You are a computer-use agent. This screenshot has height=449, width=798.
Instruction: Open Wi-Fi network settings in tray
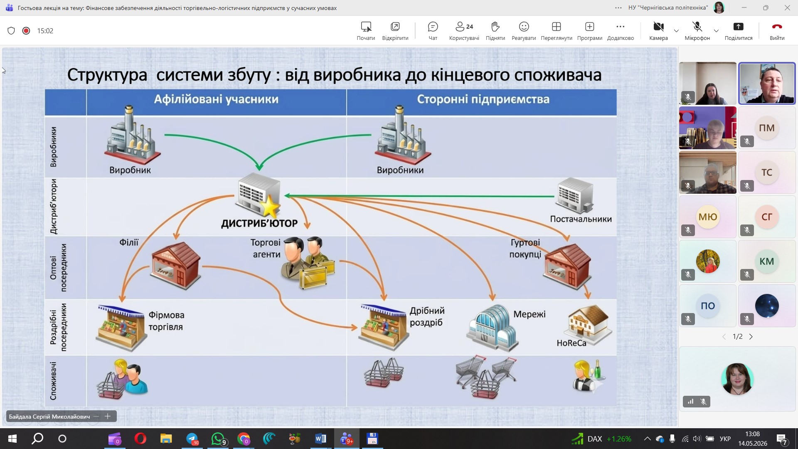pos(685,439)
